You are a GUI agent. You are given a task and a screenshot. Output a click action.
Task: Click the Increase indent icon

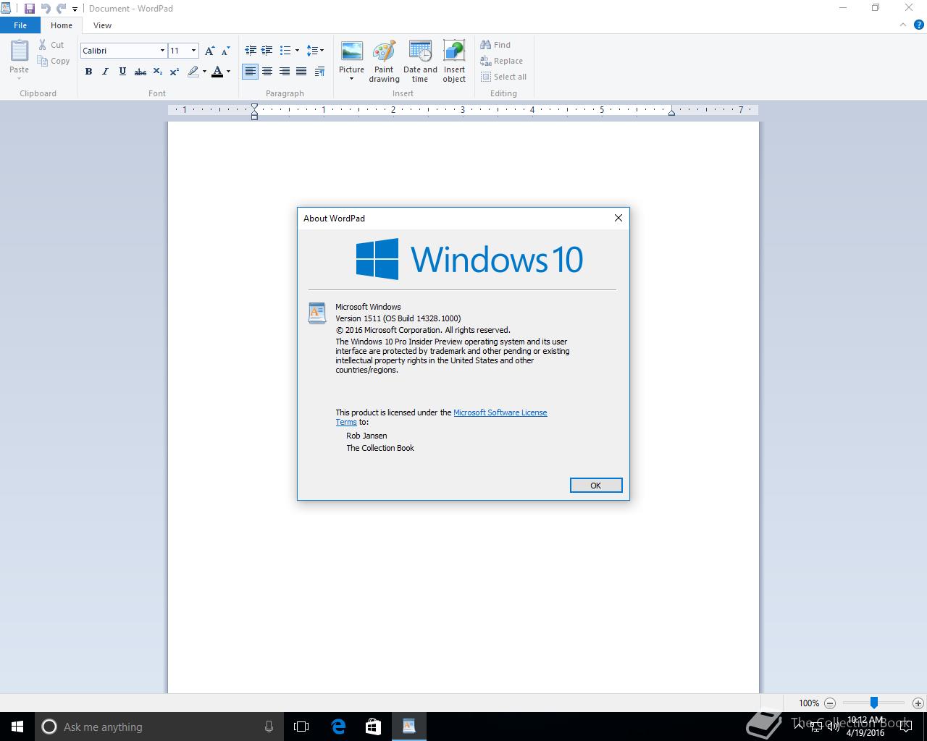pyautogui.click(x=267, y=51)
